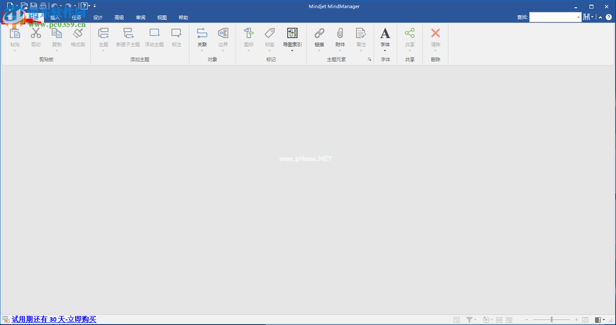Screen dimensions: 616x325
Task: Click the 链接 (Link) chain icon
Action: click(319, 33)
